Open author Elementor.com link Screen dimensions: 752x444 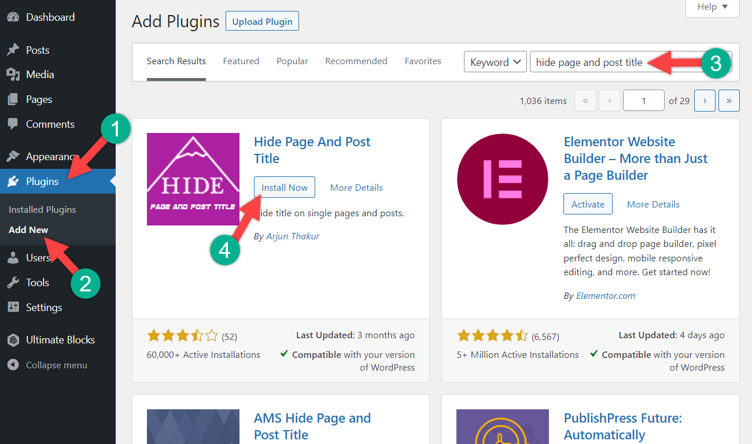(x=606, y=295)
